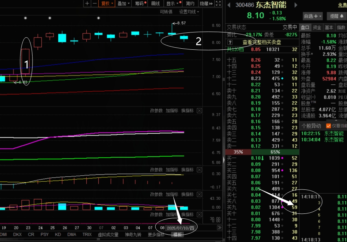The image size is (347, 242).
Task: Switch to the 指数 tab
Action: point(341,28)
